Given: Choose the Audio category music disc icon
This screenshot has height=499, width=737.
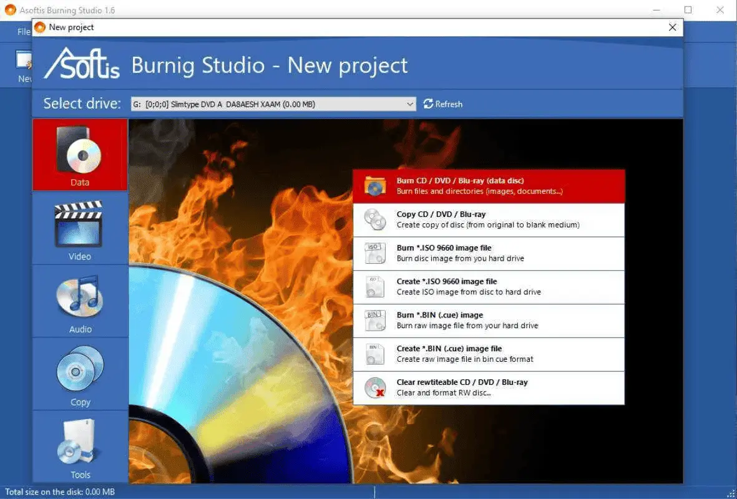Looking at the screenshot, I should 79,297.
